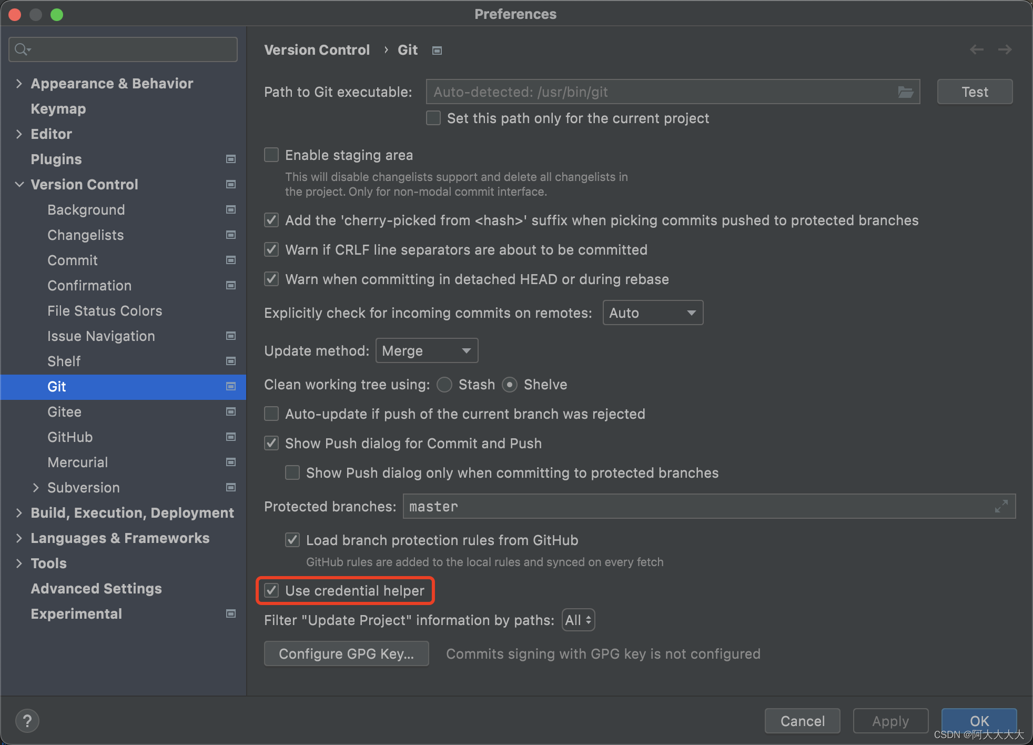Open the Update method dropdown
The height and width of the screenshot is (745, 1033).
(427, 350)
